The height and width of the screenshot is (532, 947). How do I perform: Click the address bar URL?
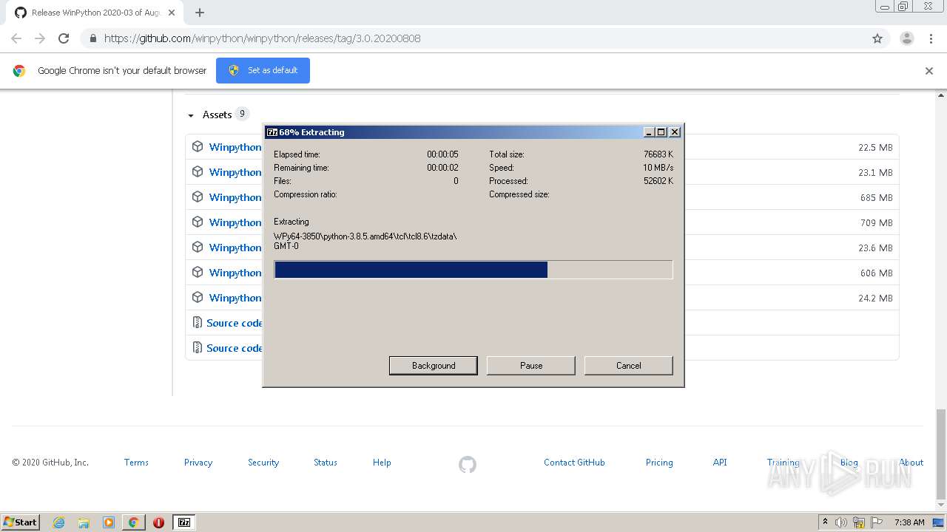tap(263, 38)
